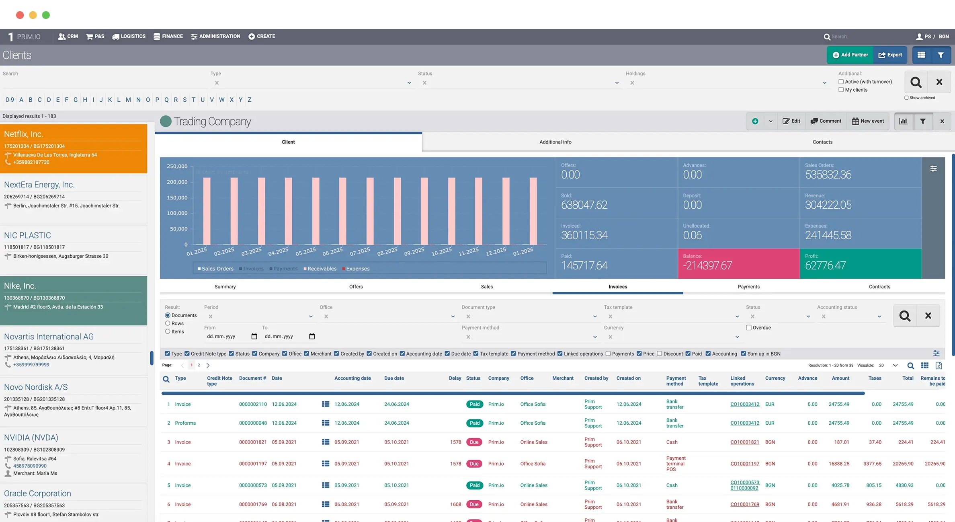The image size is (955, 522).
Task: Search invoices with the magnifier button
Action: click(905, 316)
